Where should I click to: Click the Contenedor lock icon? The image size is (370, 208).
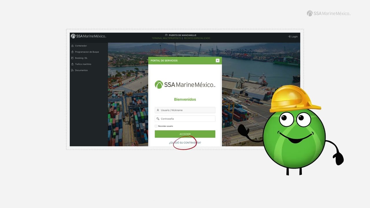tap(72, 46)
